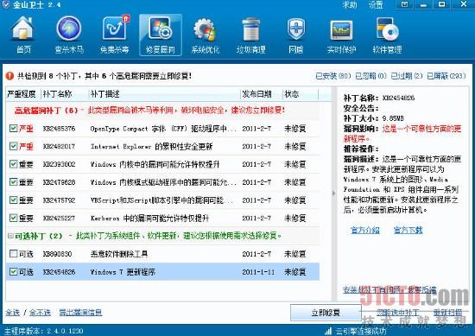Viewport: 475px width, 336px height.
Task: Click the 高危漏洞补丁 (6) group header
Action: pyautogui.click(x=162, y=111)
